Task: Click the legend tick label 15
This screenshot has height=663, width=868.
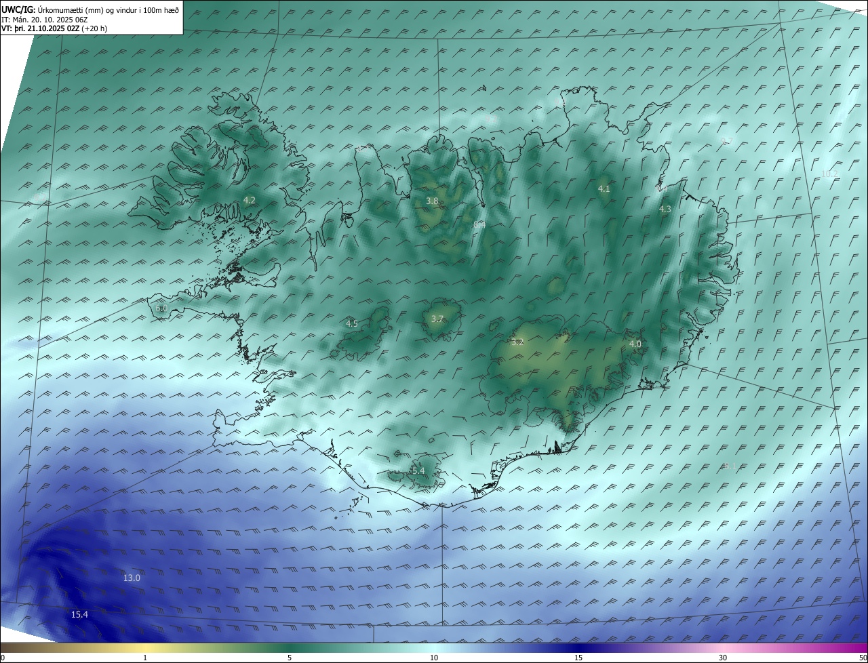Action: [578, 658]
